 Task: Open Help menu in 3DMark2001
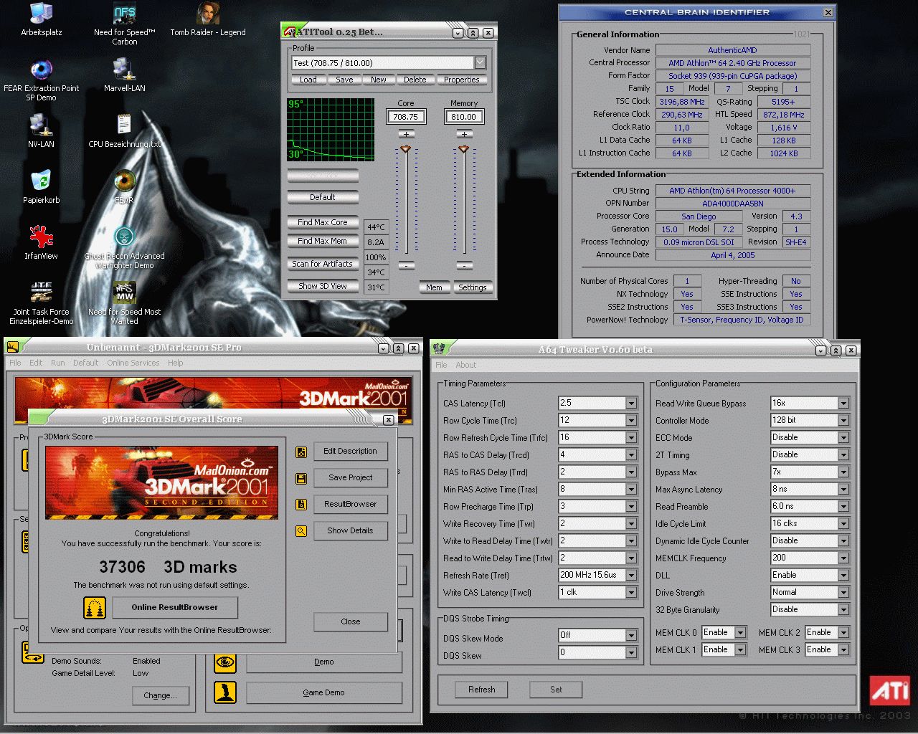[x=176, y=363]
